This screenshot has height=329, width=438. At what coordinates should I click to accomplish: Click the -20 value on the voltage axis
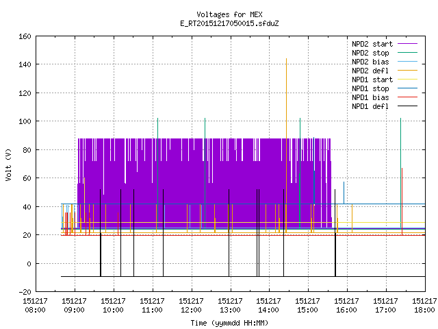tap(25, 292)
